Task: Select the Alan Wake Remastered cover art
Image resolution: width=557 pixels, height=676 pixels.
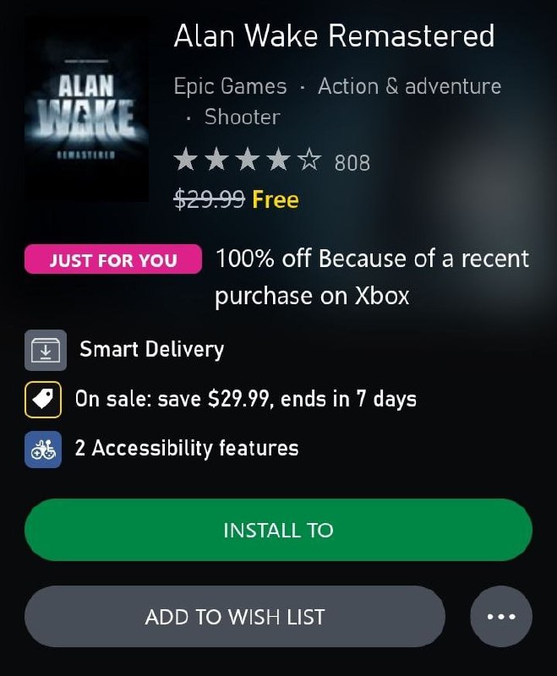Action: [x=86, y=109]
